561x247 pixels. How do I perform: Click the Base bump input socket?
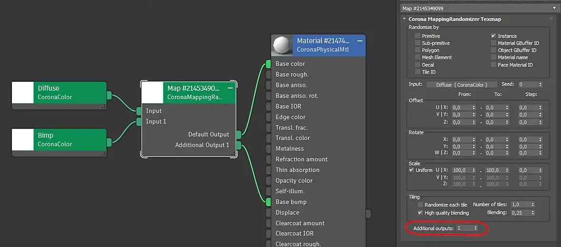pyautogui.click(x=268, y=202)
